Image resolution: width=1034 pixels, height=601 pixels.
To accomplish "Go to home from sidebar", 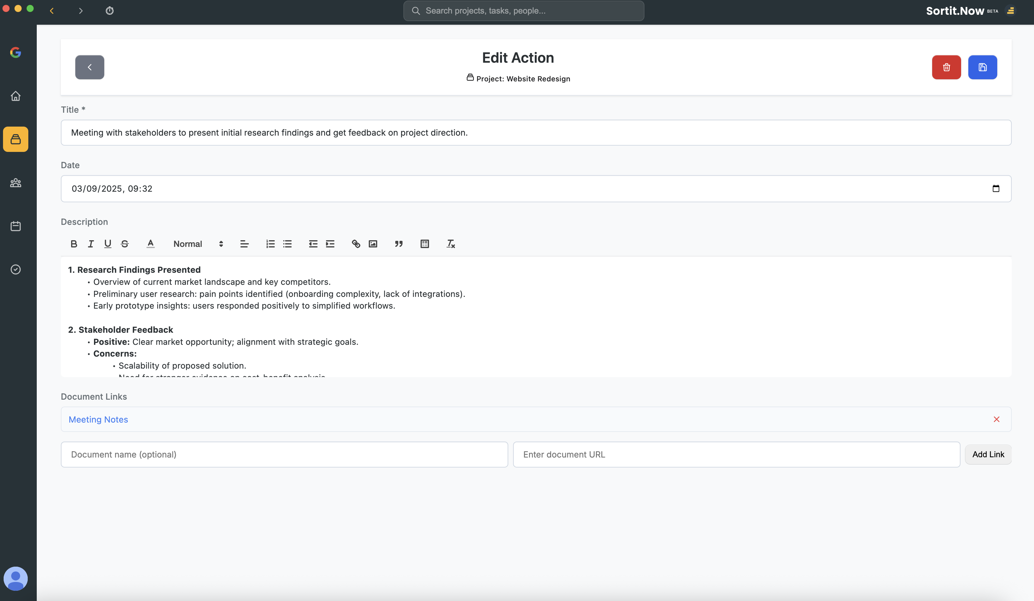I will click(16, 96).
